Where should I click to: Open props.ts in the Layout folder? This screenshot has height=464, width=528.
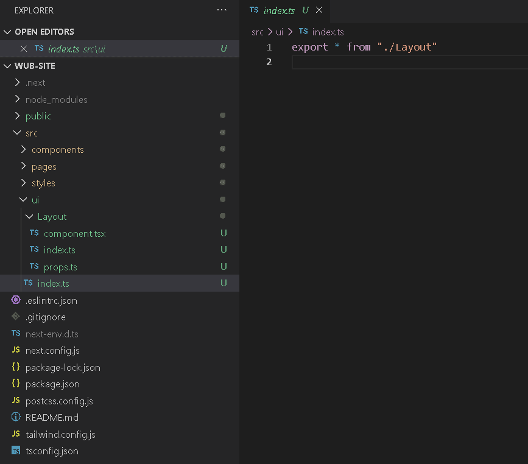point(60,267)
